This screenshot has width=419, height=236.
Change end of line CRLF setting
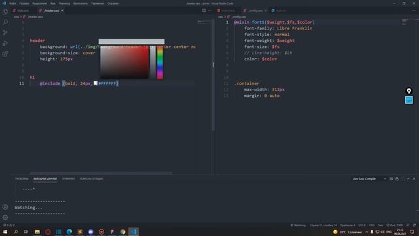[x=371, y=226]
